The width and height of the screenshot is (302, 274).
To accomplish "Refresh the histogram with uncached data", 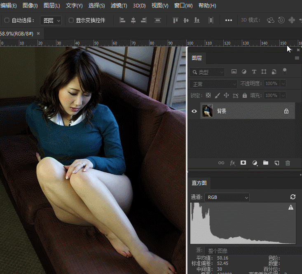I will click(293, 197).
